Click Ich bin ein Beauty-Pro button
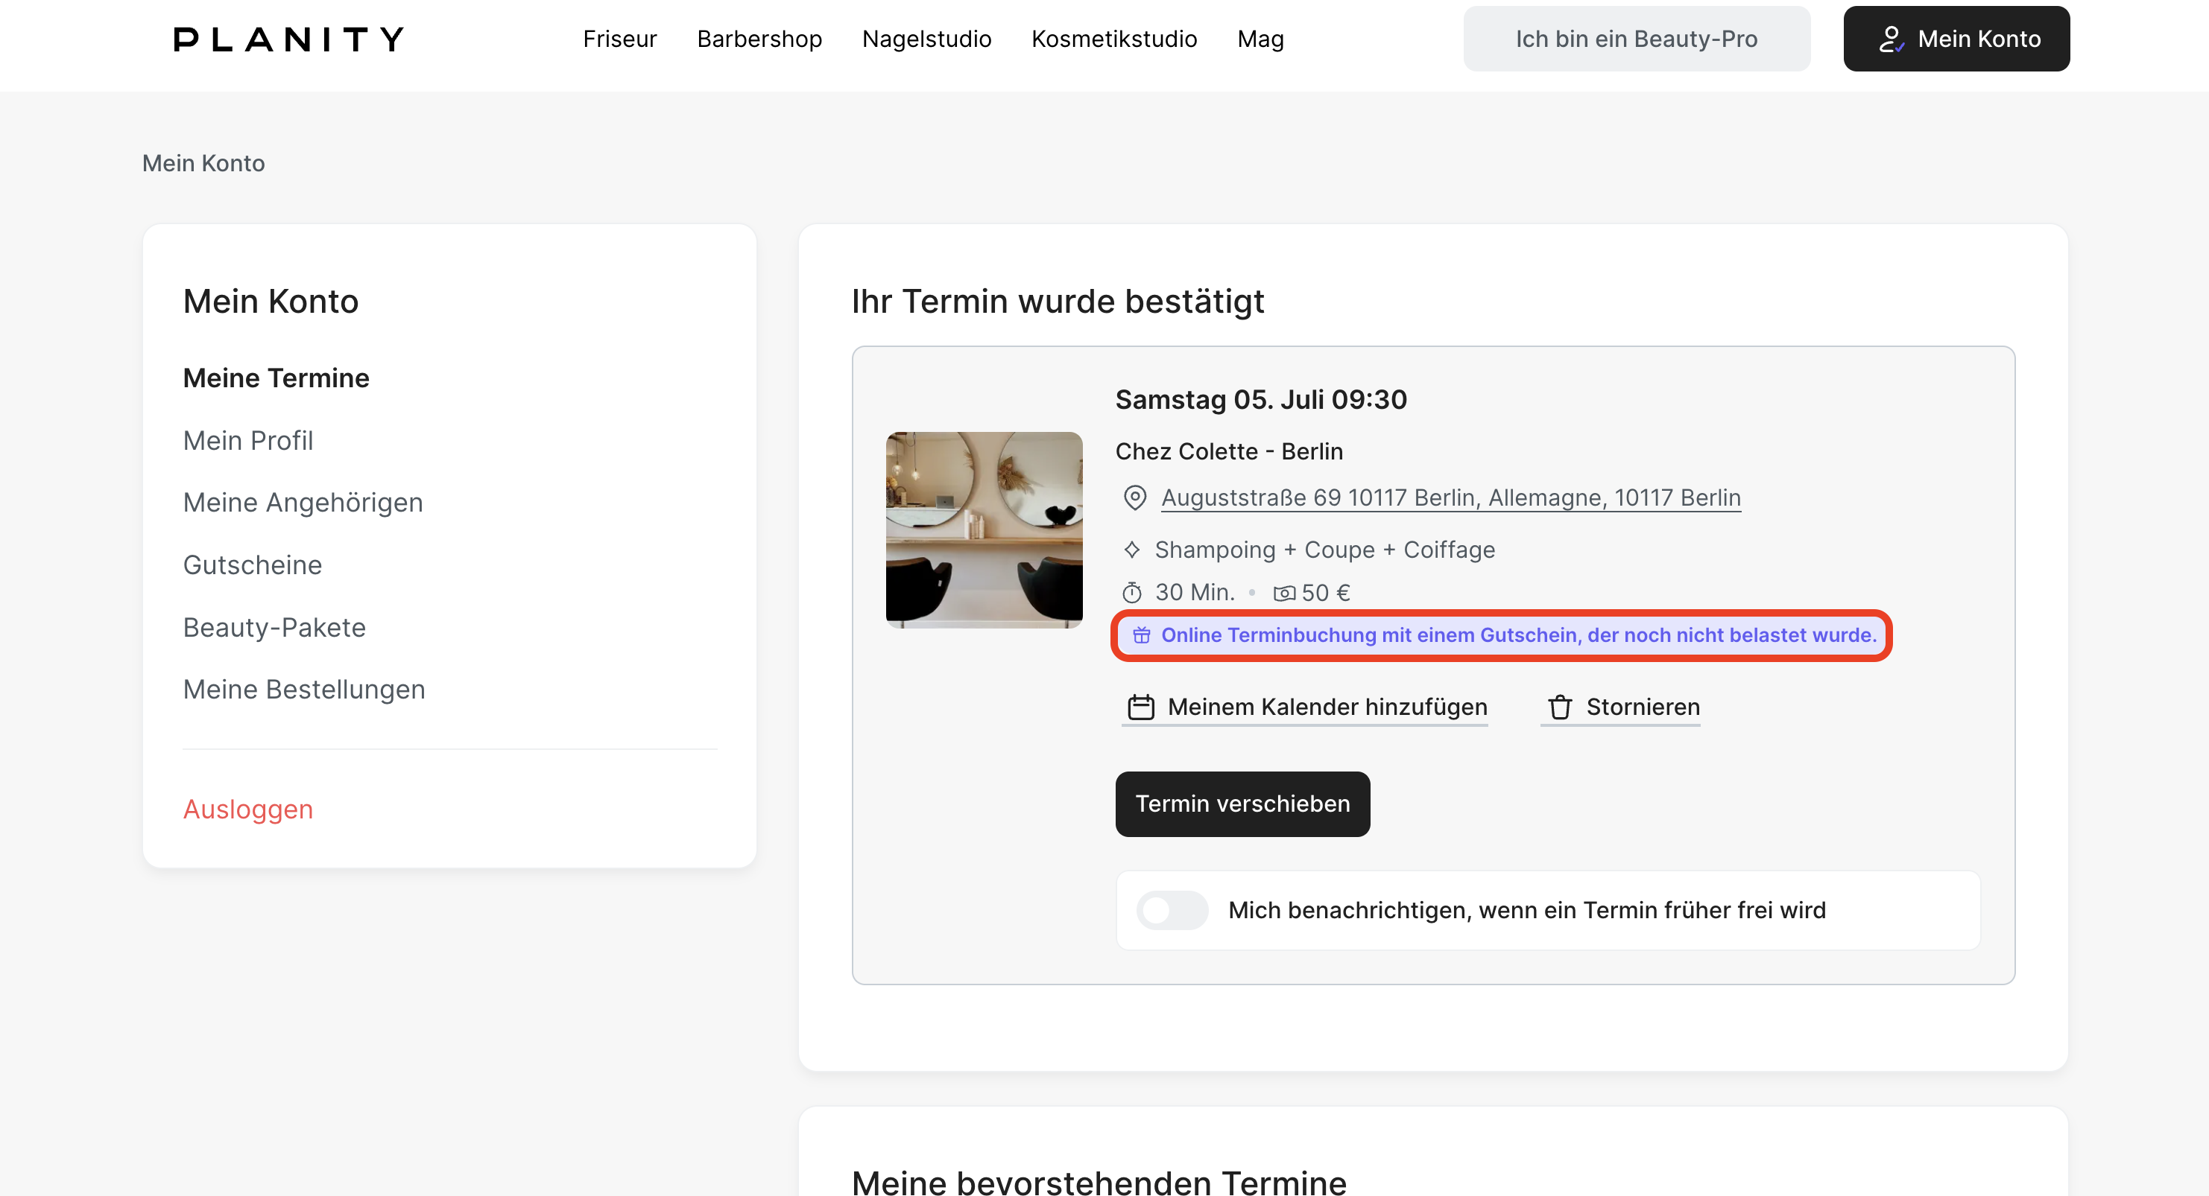 click(1636, 39)
